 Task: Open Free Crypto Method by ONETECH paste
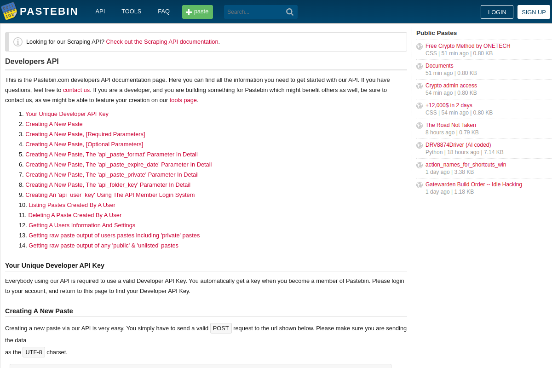468,46
